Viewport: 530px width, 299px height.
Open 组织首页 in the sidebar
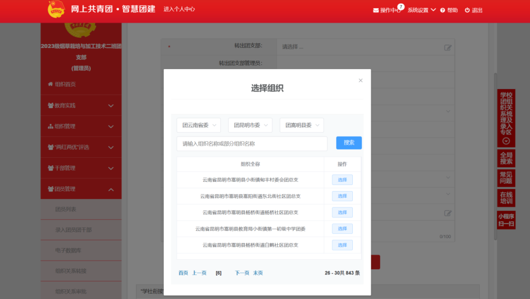coord(81,84)
